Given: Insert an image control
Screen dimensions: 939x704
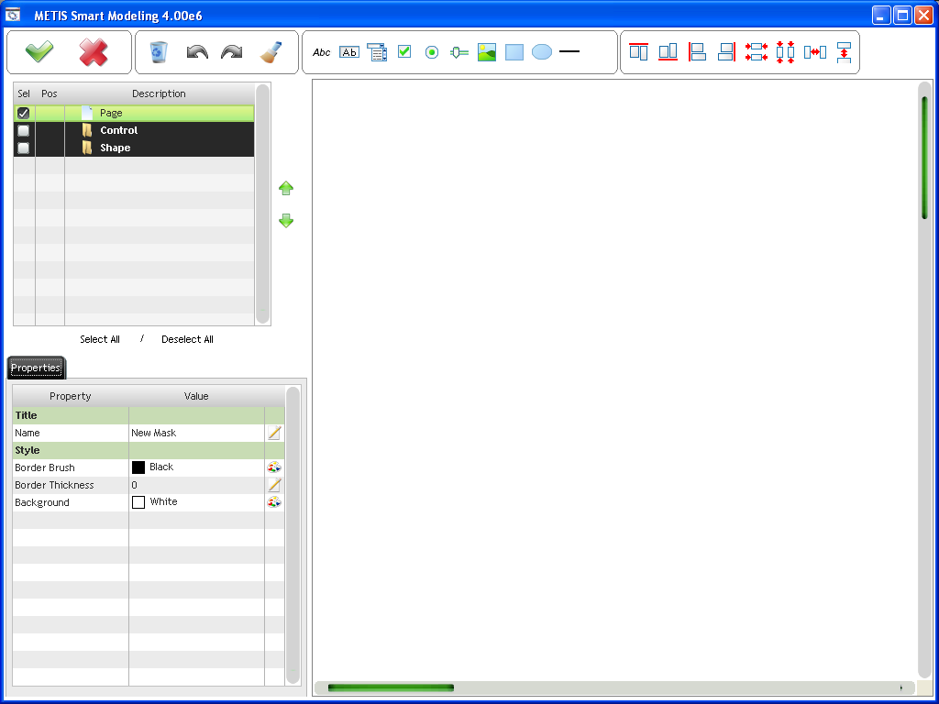Looking at the screenshot, I should point(487,52).
